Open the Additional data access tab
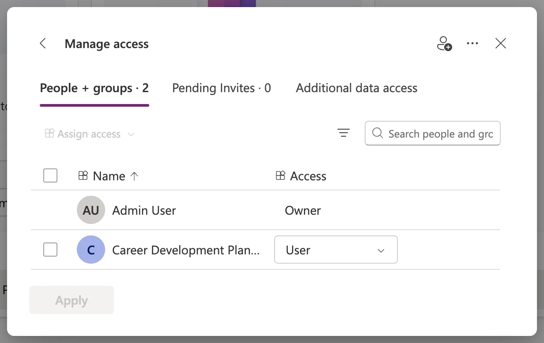Image resolution: width=544 pixels, height=343 pixels. 357,89
